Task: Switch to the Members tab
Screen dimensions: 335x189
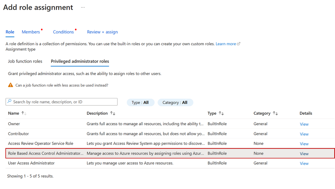Action: pyautogui.click(x=31, y=32)
